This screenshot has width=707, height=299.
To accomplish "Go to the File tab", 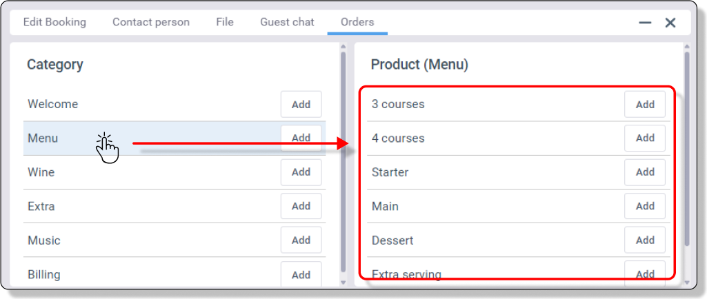I will (x=225, y=22).
